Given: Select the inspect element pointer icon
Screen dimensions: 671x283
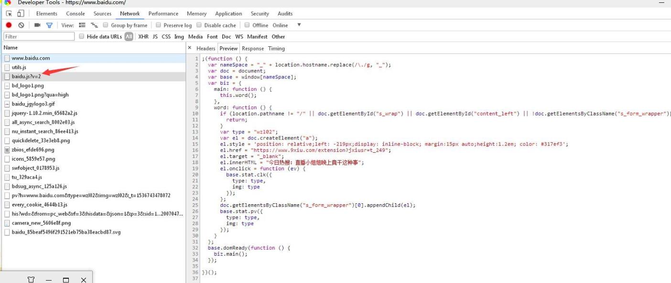Looking at the screenshot, I should [x=9, y=14].
